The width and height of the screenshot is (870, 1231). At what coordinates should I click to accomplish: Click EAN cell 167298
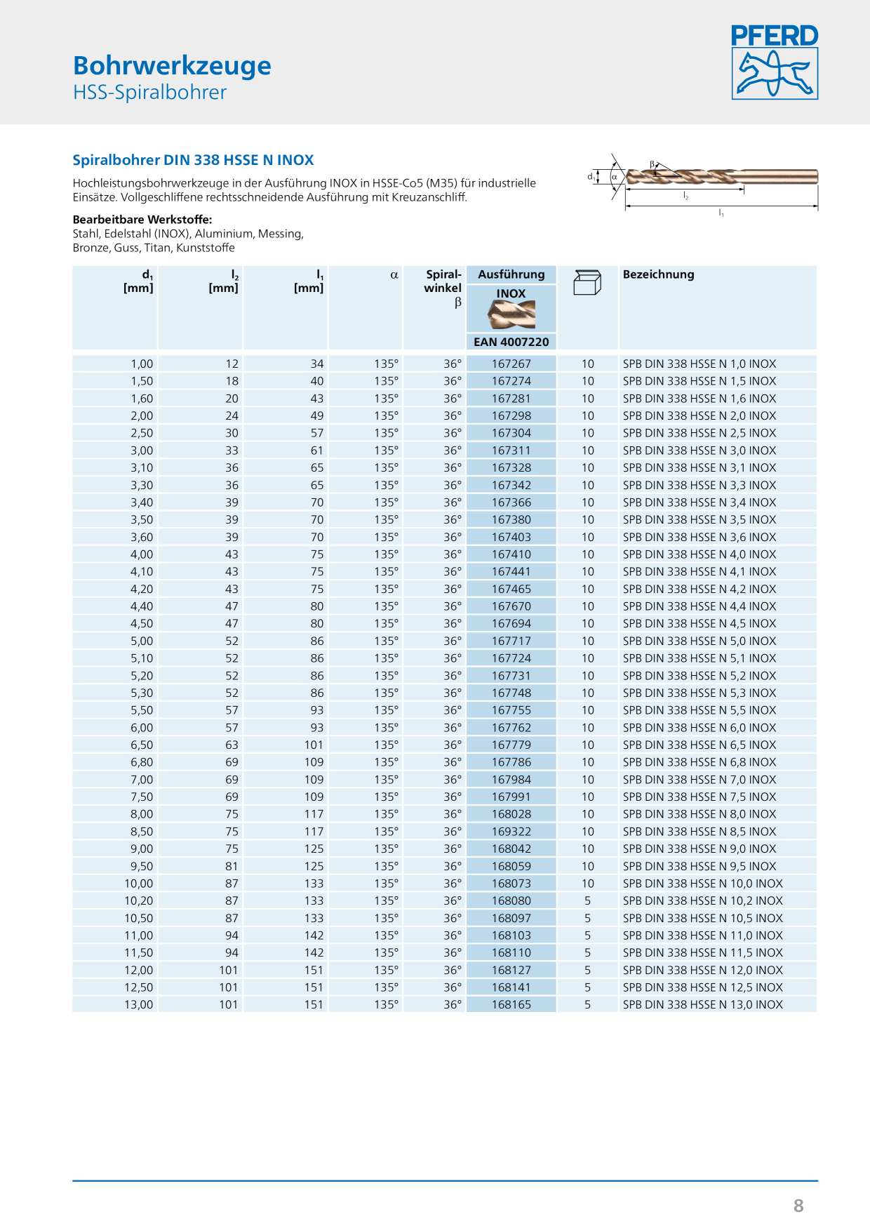(511, 415)
